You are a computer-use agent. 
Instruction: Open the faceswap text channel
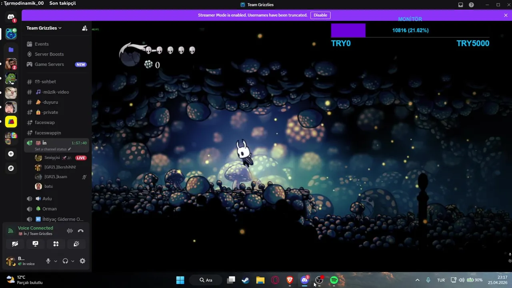click(57, 122)
